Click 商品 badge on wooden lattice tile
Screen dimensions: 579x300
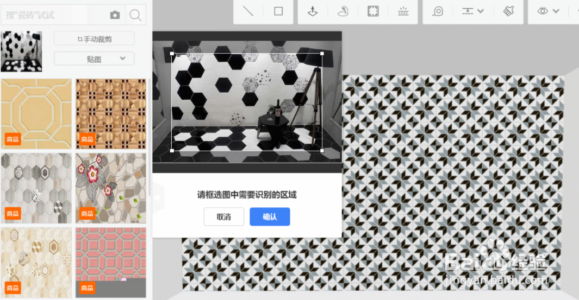(87, 139)
